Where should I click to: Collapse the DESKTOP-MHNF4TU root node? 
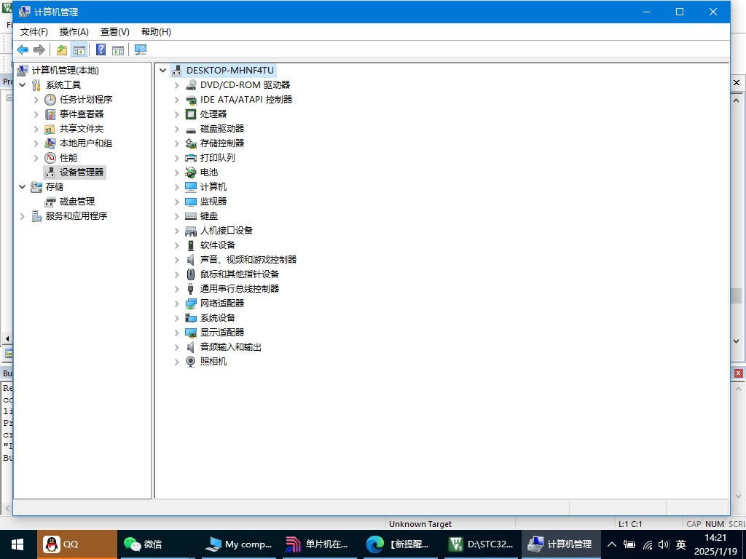coord(163,71)
